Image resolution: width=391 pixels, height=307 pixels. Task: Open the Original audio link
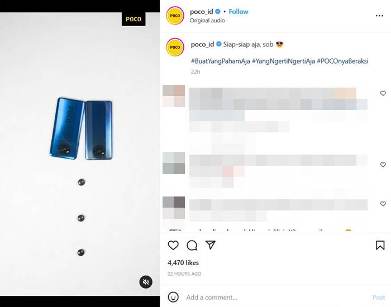pos(208,21)
